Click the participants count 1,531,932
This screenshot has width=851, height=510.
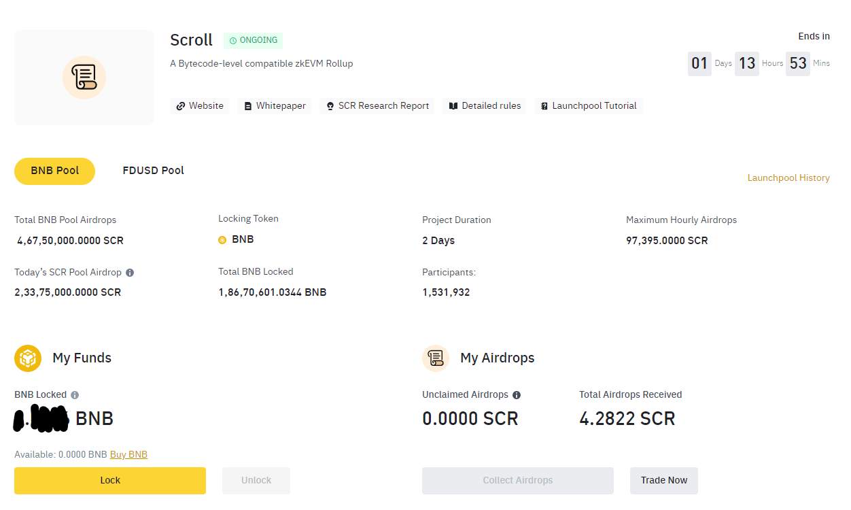(446, 292)
